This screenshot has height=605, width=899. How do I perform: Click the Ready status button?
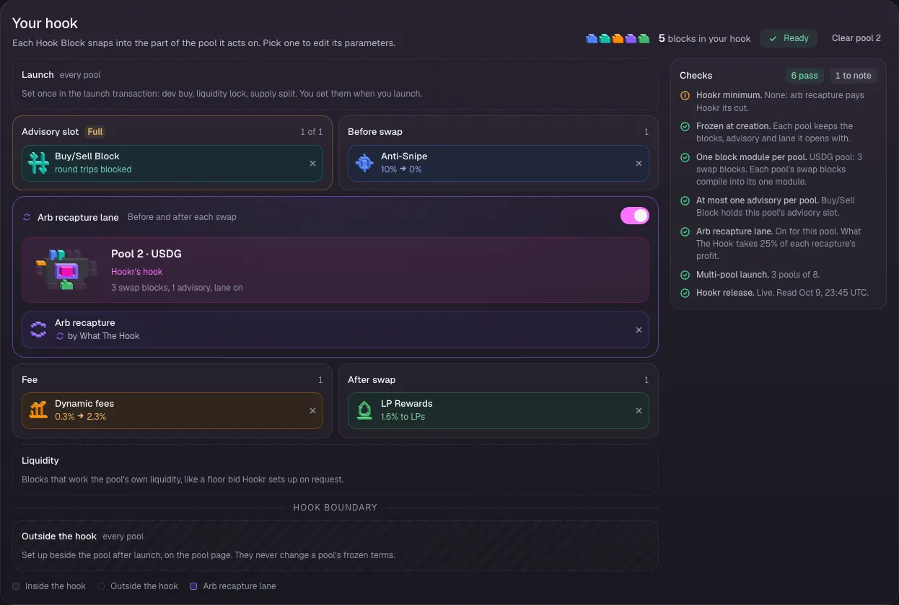(x=789, y=38)
